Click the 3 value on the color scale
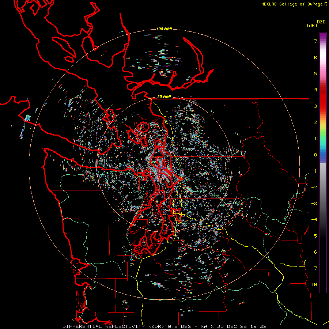The width and height of the screenshot is (329, 329). click(315, 106)
